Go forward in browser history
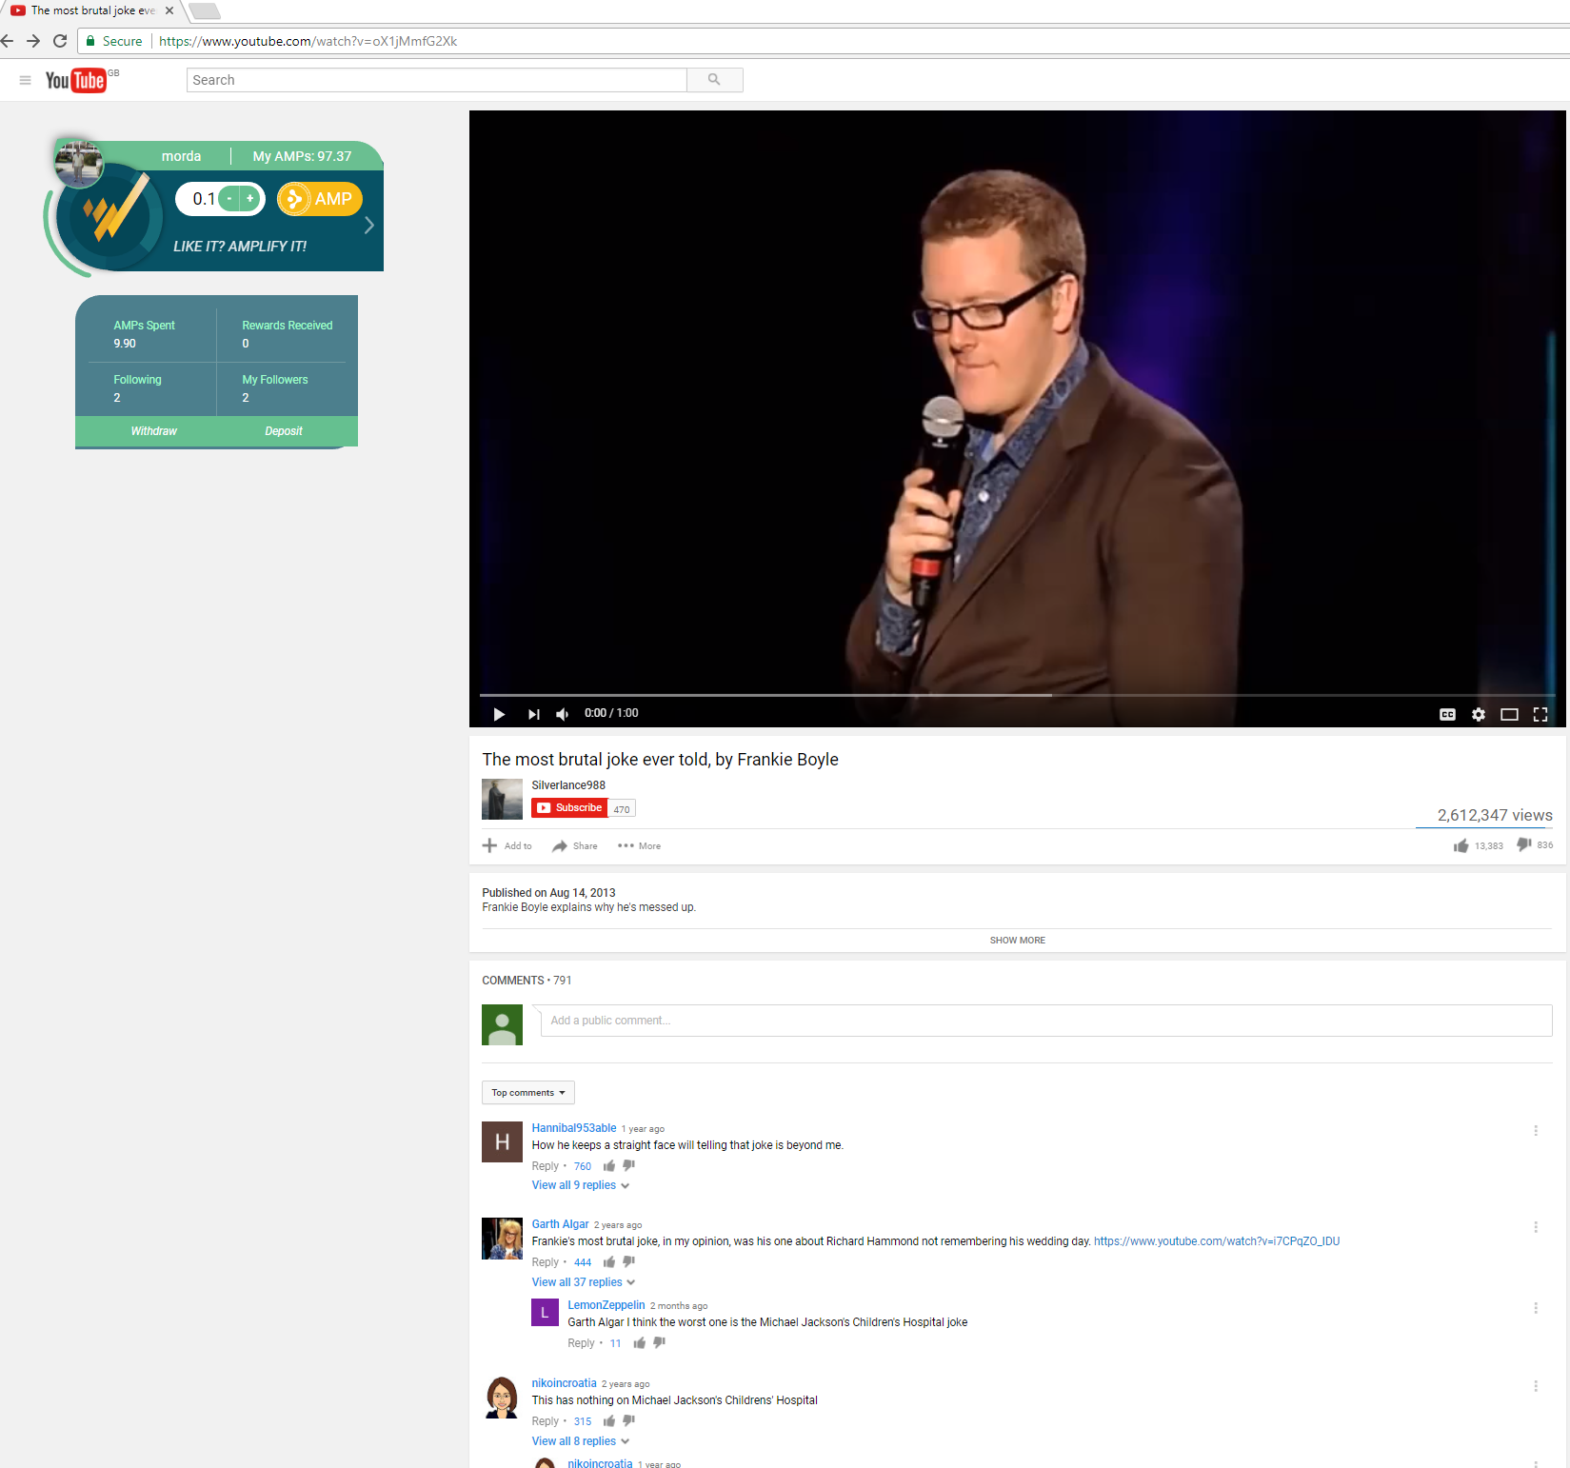This screenshot has width=1570, height=1468. 33,41
